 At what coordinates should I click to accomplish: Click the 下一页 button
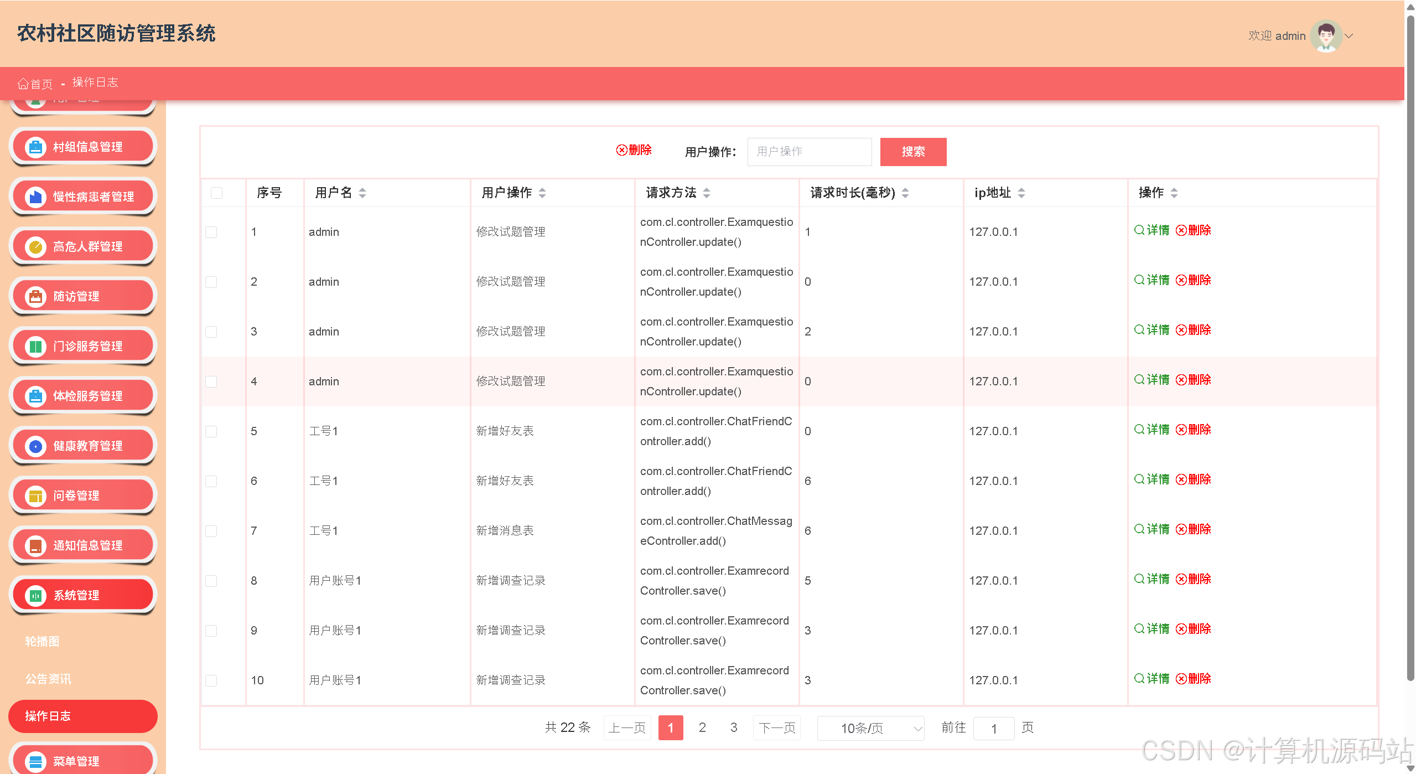tap(777, 727)
